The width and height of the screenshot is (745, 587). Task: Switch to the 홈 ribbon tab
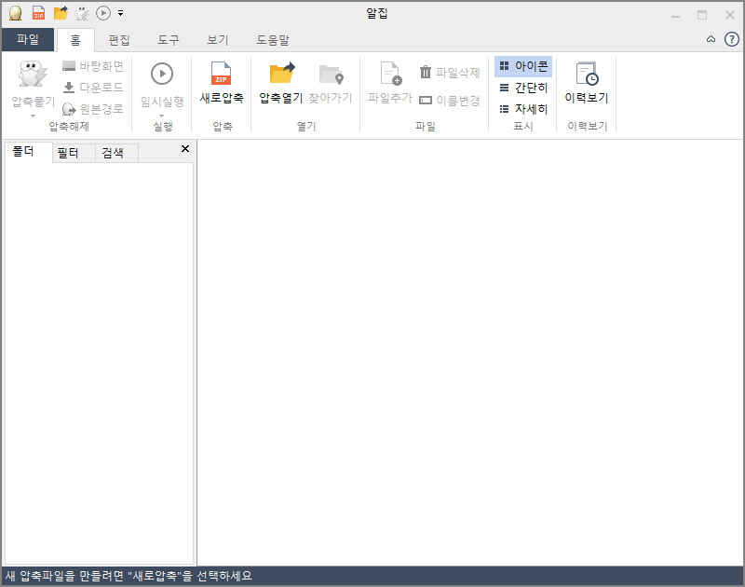click(75, 40)
